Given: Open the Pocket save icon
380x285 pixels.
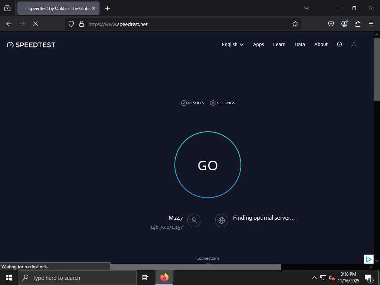Looking at the screenshot, I should tap(331, 24).
